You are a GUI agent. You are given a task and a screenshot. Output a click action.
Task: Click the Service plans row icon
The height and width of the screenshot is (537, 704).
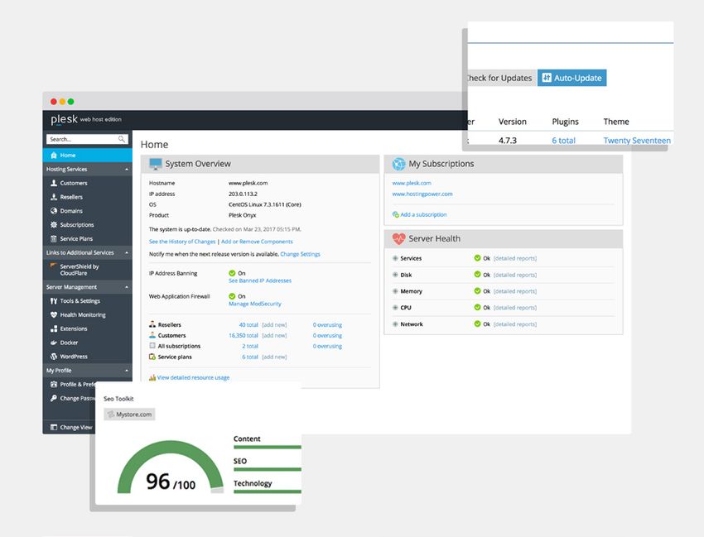(152, 357)
